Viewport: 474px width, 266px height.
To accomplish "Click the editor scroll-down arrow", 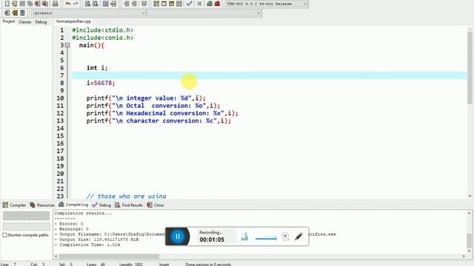I will tap(470, 196).
